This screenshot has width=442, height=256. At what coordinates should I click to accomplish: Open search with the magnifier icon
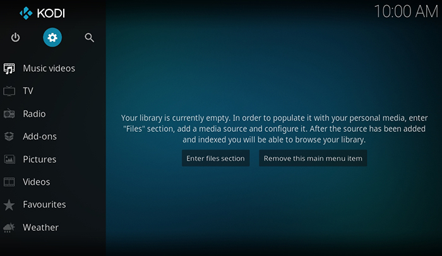click(x=90, y=37)
